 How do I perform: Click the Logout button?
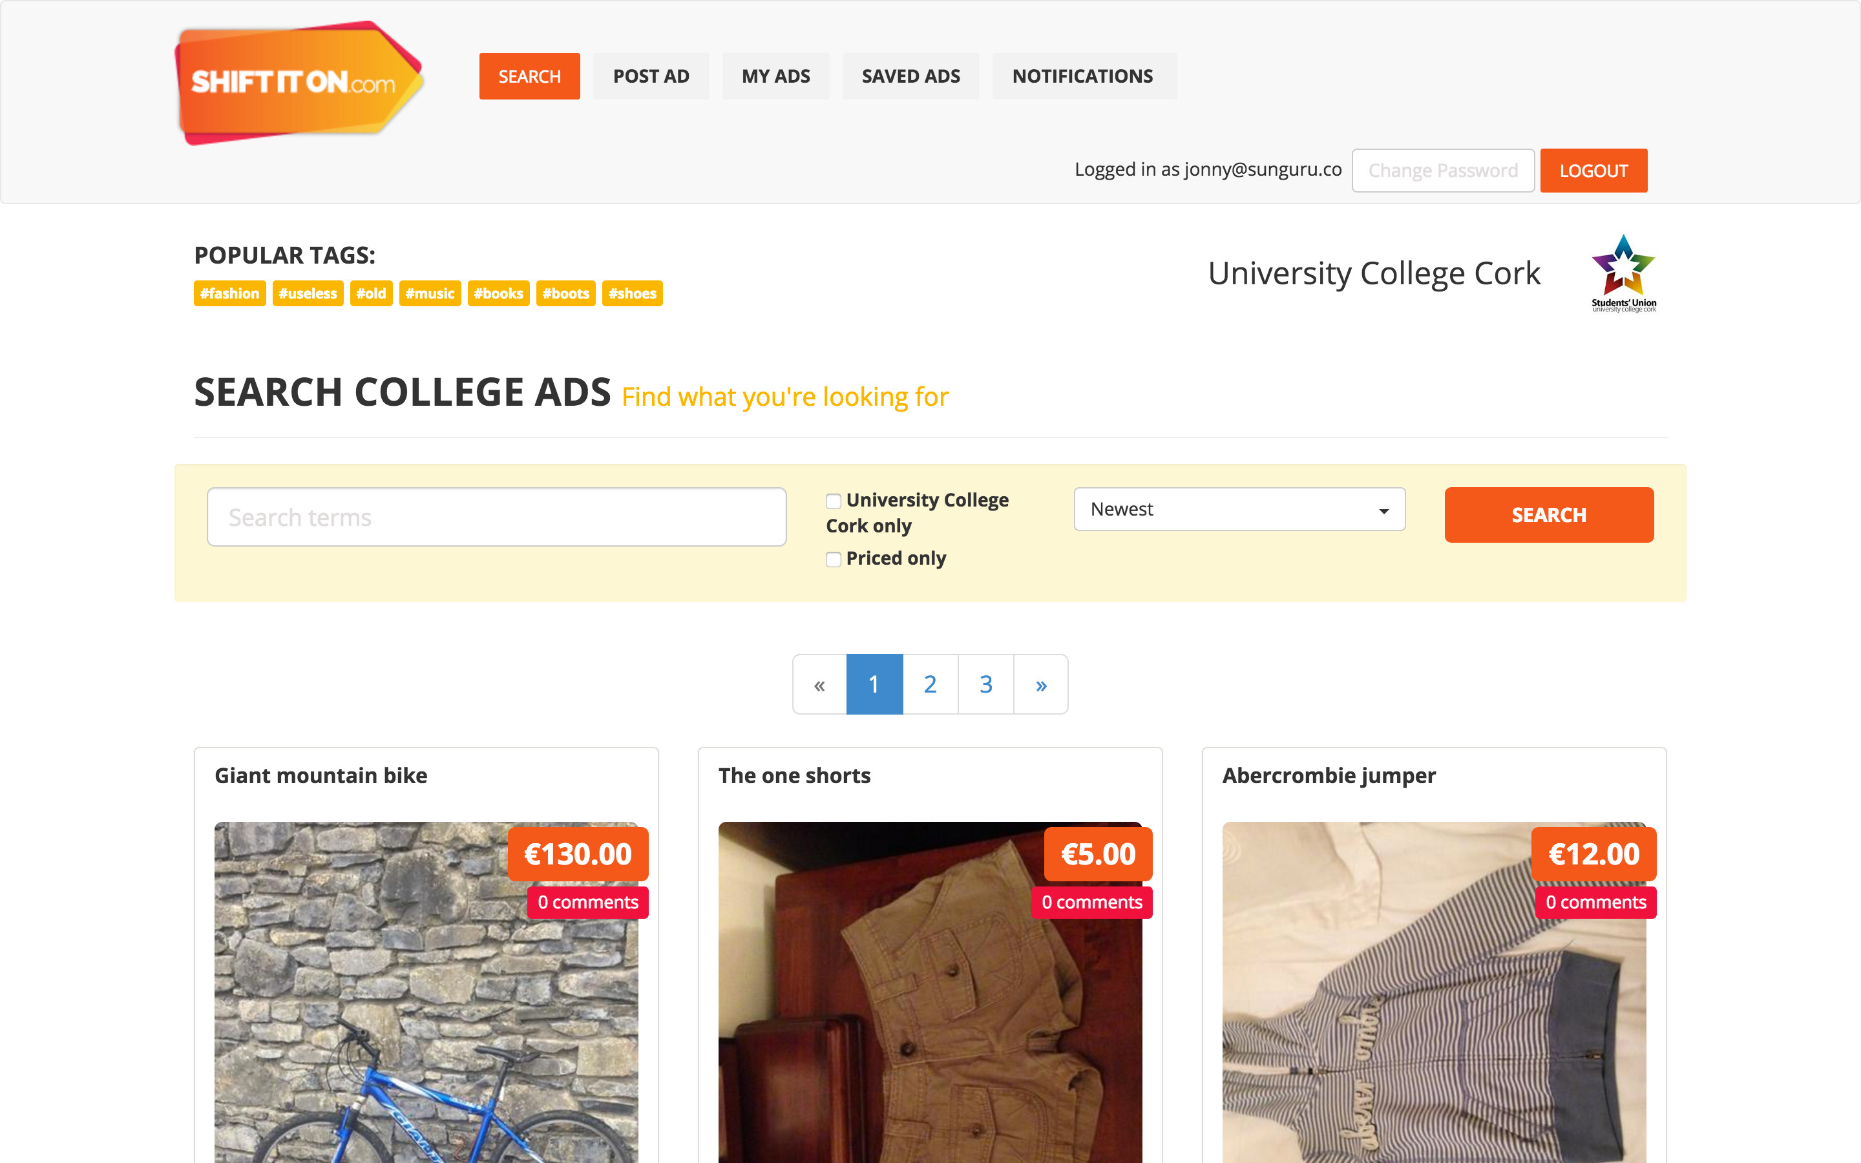pos(1593,171)
